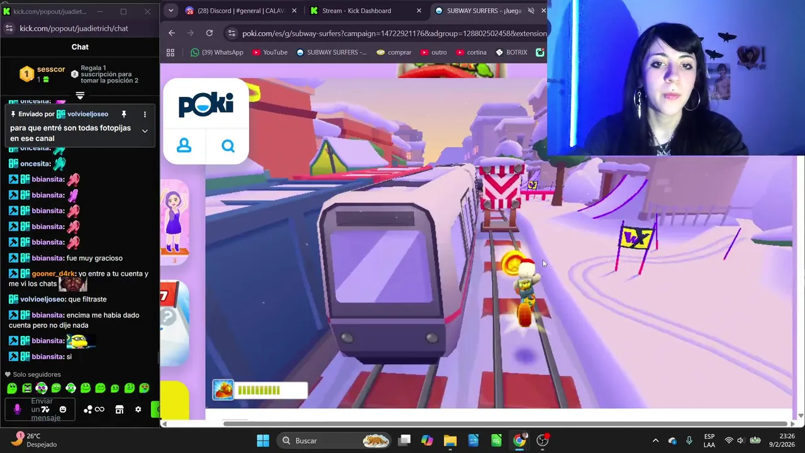Go to Poki logo home
The width and height of the screenshot is (805, 453).
(206, 104)
